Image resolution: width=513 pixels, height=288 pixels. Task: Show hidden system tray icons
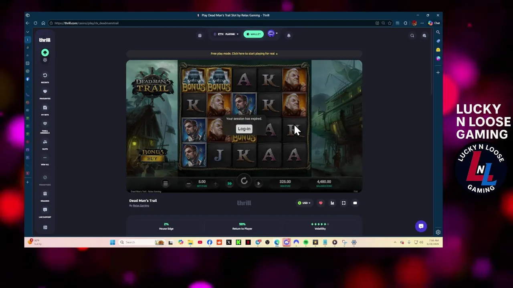pos(395,242)
